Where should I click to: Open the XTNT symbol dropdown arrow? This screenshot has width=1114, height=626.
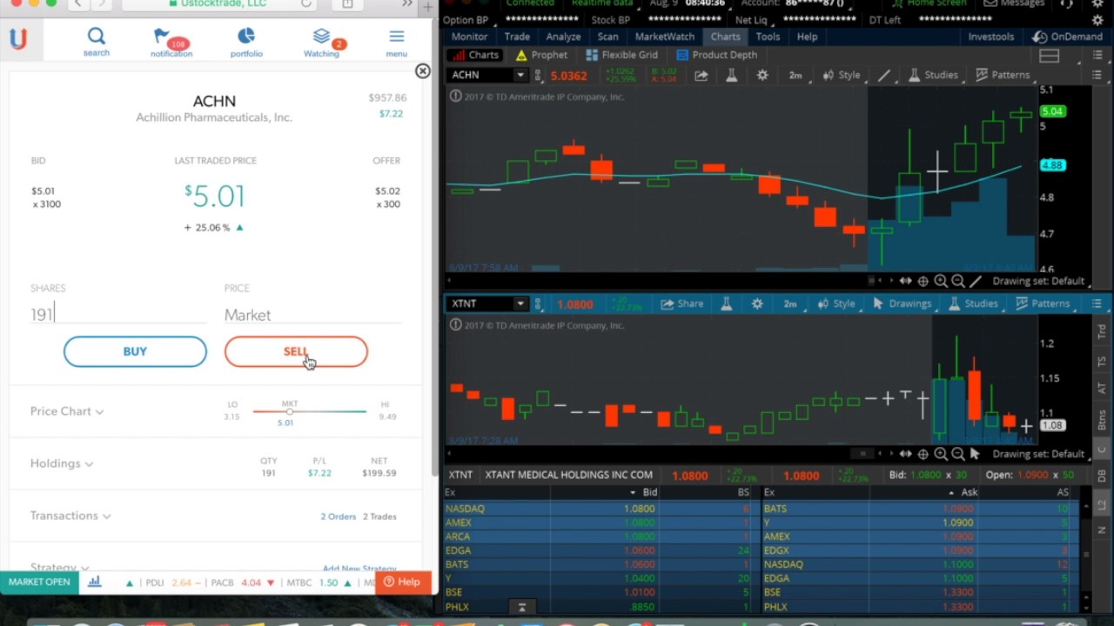coord(520,303)
